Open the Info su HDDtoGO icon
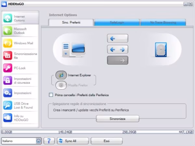195x146 pixels. pyautogui.click(x=7, y=118)
